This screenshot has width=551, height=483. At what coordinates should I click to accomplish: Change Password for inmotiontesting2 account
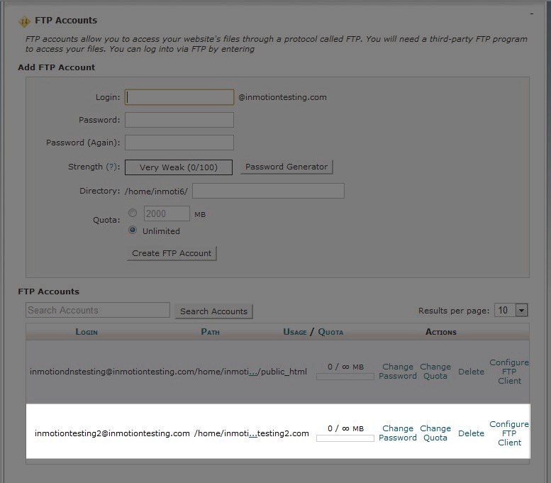click(398, 433)
